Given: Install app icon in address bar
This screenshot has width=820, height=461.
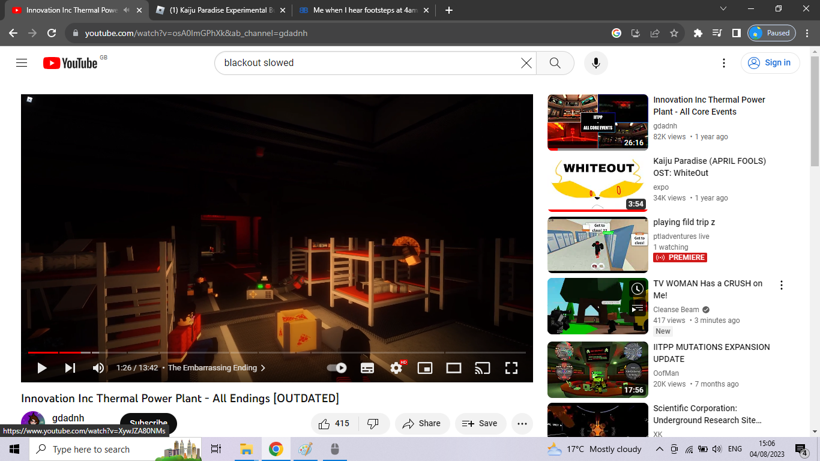Looking at the screenshot, I should (x=636, y=33).
